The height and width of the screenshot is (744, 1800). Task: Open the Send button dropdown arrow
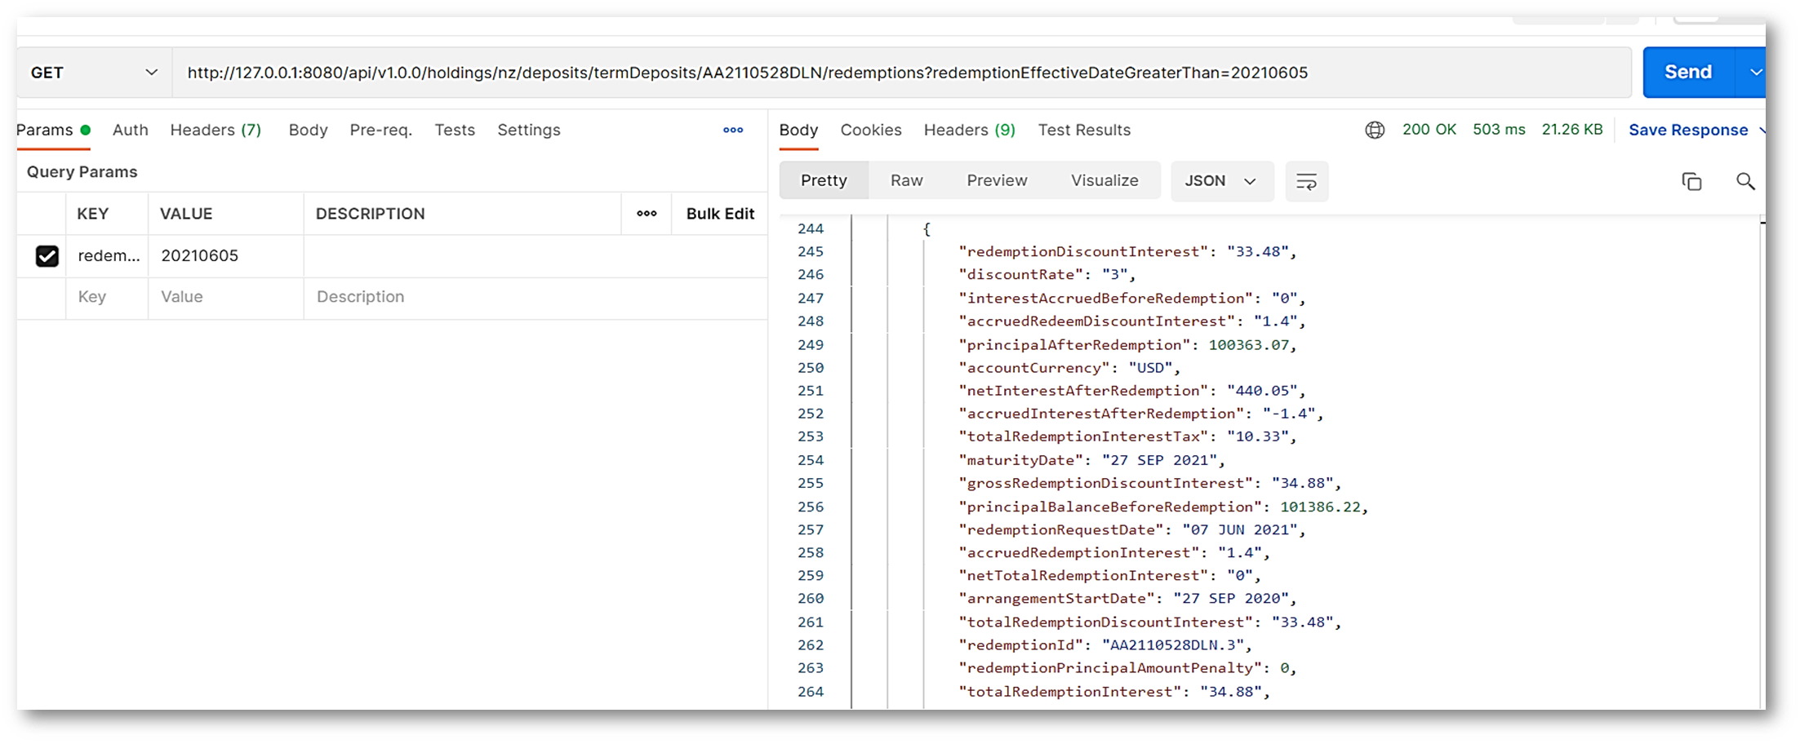[x=1754, y=73]
